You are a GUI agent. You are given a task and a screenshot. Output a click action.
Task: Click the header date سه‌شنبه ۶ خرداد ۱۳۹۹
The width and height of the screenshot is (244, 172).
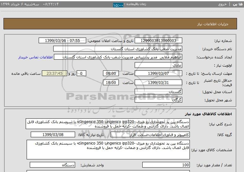pyautogui.click(x=20, y=4)
